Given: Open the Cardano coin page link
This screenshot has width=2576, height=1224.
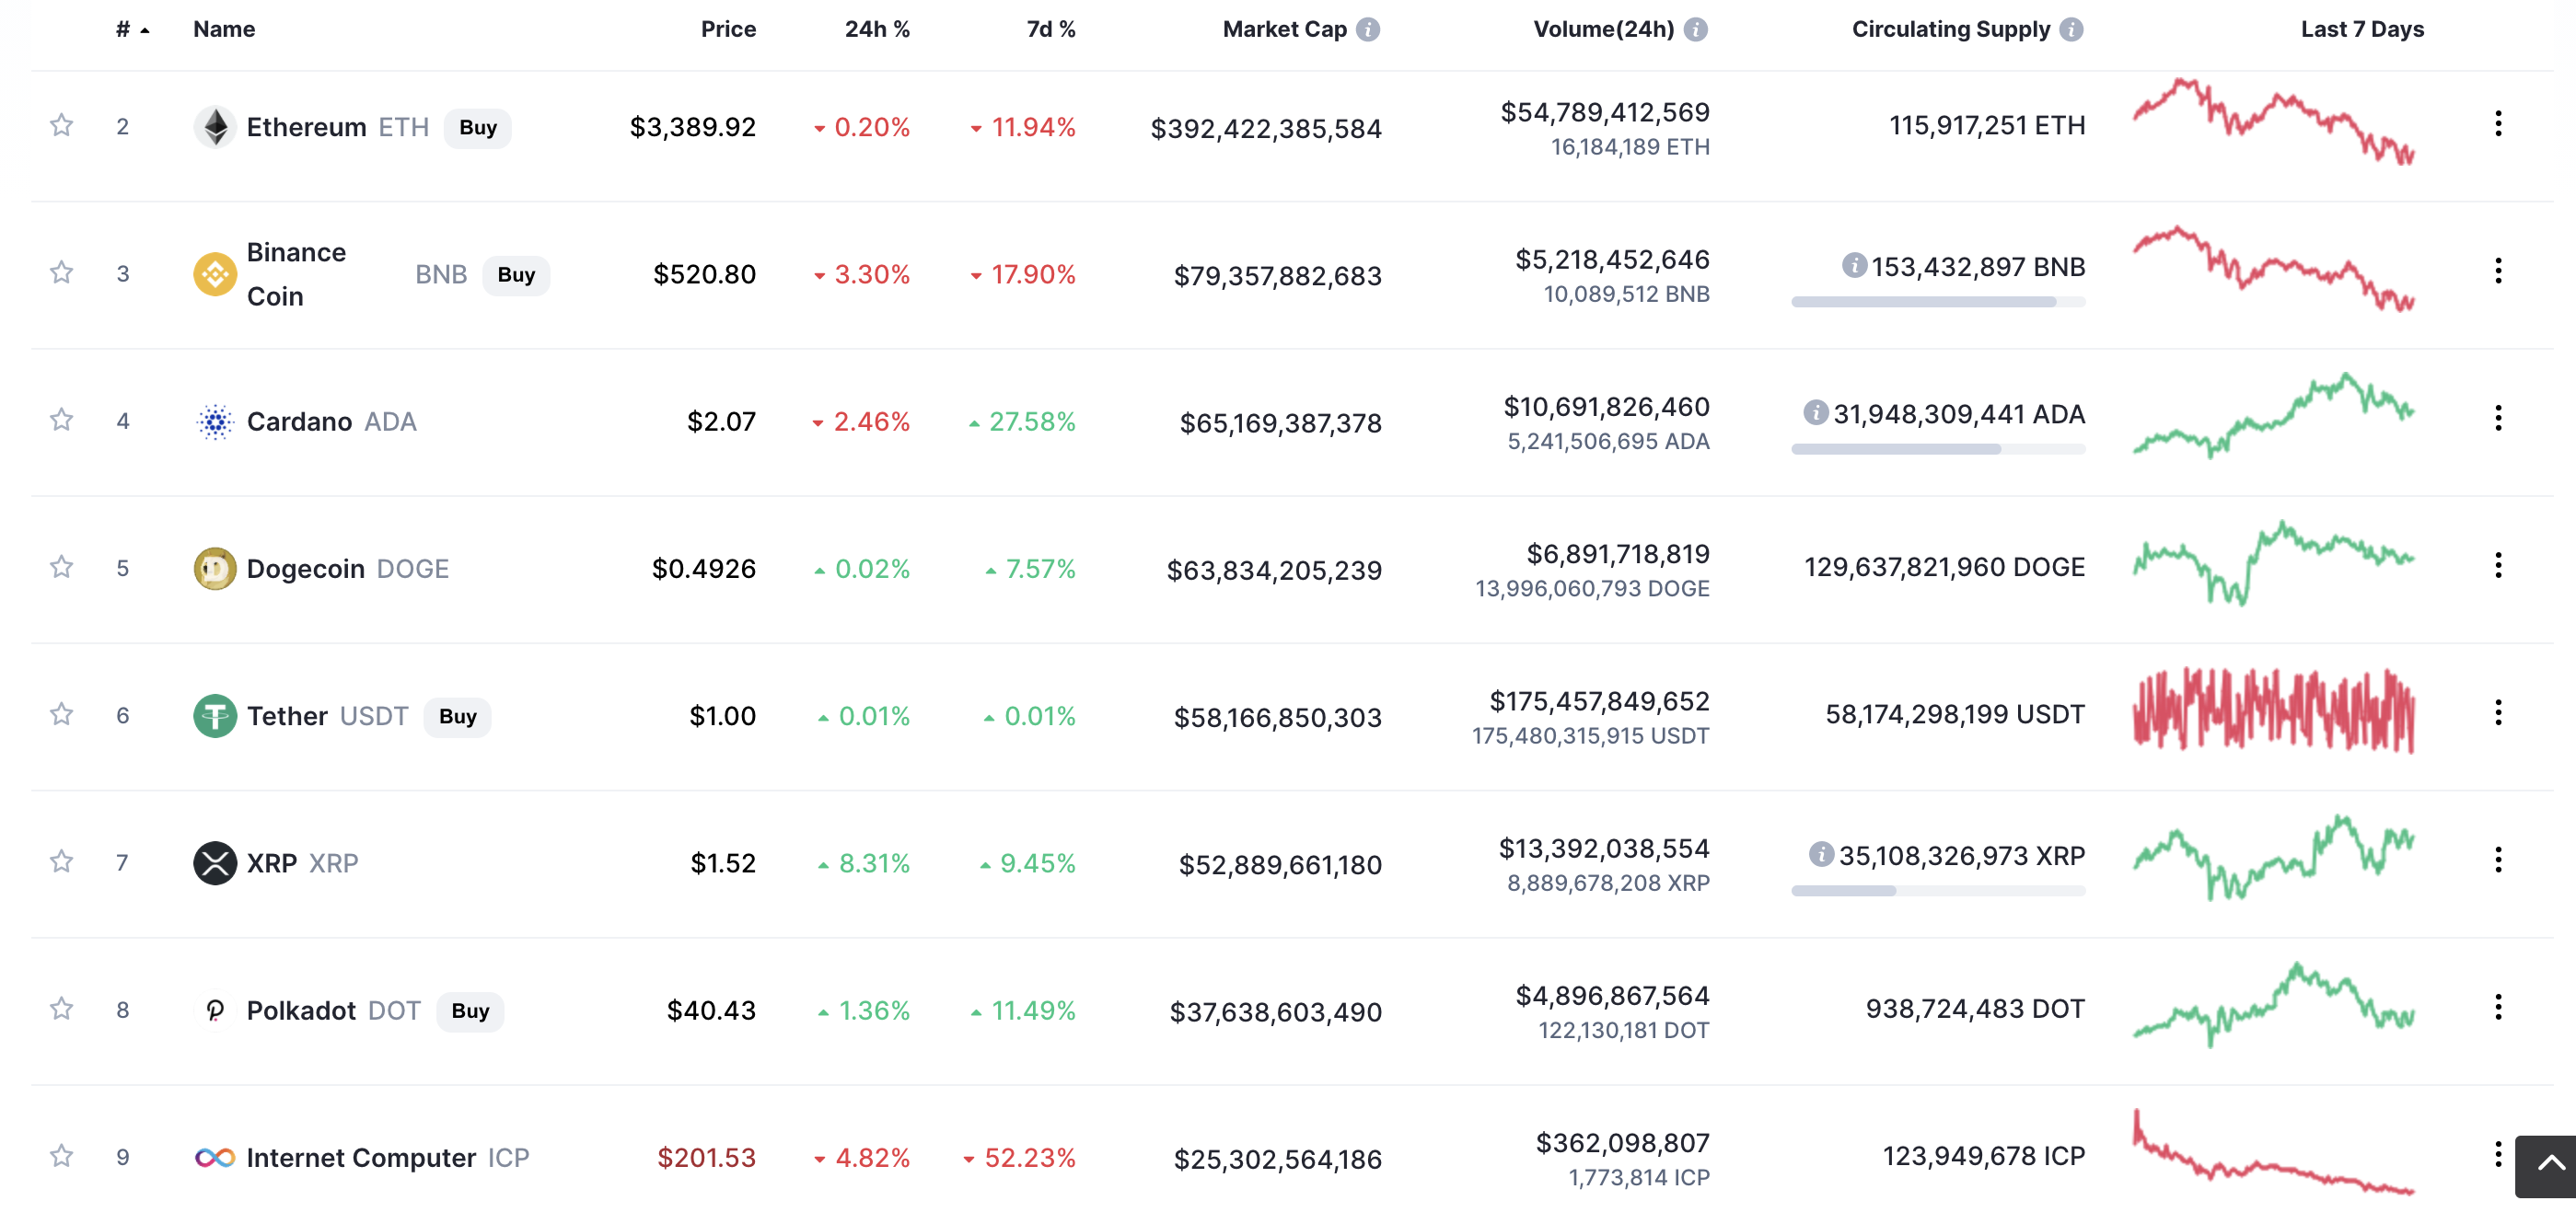Looking at the screenshot, I should (331, 422).
